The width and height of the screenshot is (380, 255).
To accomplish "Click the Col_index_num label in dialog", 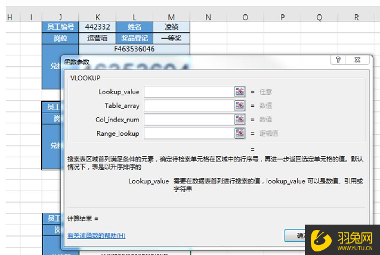I will pyautogui.click(x=118, y=120).
